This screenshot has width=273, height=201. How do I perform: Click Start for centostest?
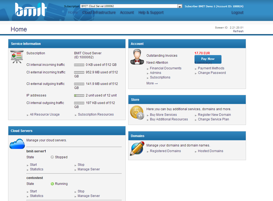pos(33,191)
